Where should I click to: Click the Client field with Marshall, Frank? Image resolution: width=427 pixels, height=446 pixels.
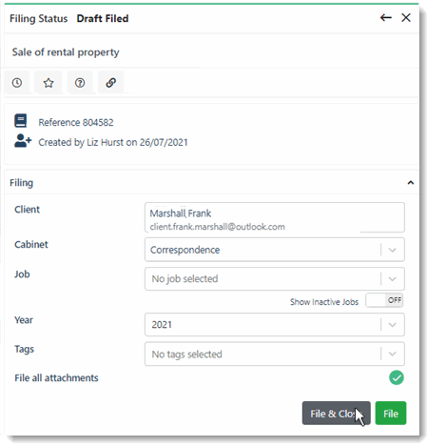(x=275, y=217)
